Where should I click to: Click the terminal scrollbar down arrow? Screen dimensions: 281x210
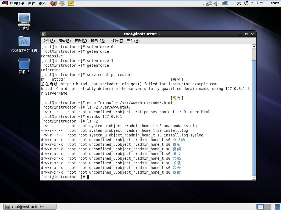click(x=254, y=177)
